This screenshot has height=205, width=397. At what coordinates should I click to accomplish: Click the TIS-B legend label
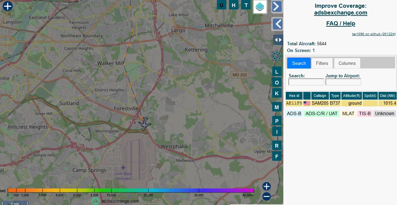click(x=365, y=113)
